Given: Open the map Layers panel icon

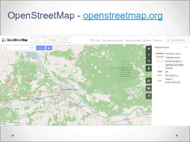Looking at the screenshot, I should (149, 69).
